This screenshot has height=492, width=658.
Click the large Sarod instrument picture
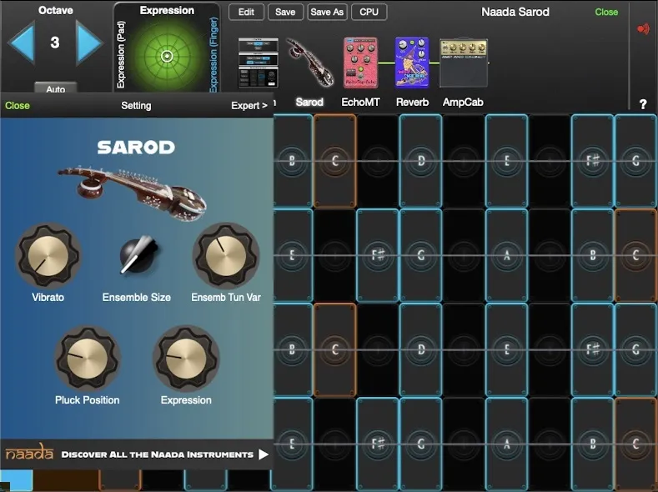click(132, 192)
